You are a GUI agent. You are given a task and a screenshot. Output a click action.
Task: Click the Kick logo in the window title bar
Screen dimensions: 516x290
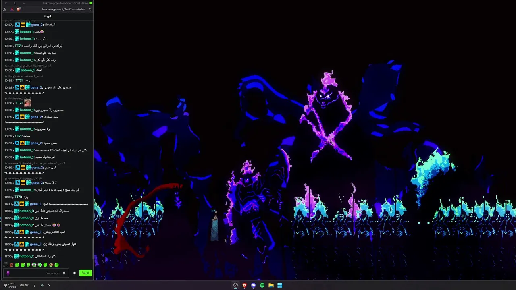(91, 3)
